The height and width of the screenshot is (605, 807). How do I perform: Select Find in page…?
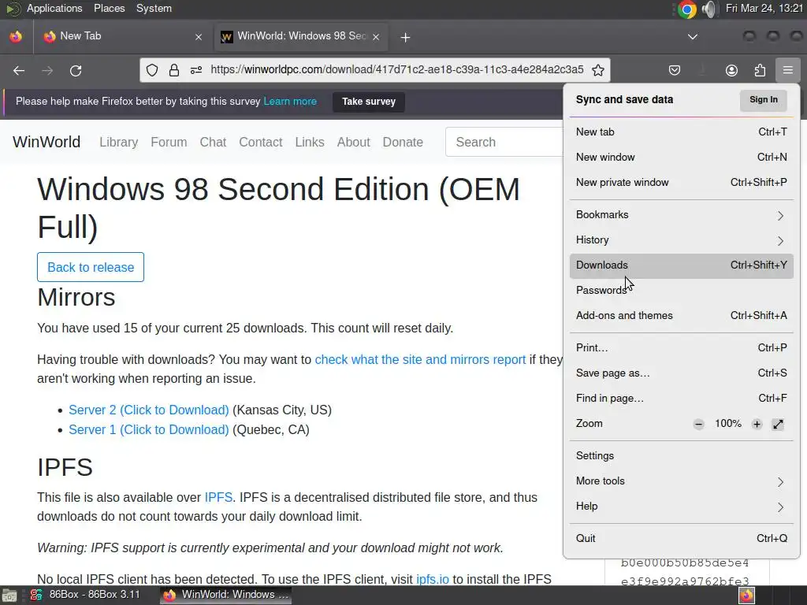coord(682,398)
